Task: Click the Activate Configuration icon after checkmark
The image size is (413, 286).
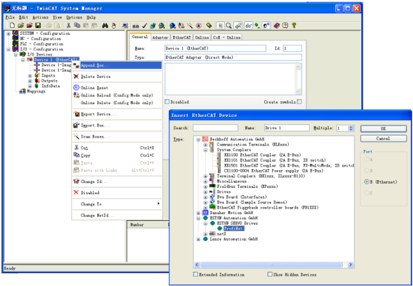Action: [x=153, y=26]
